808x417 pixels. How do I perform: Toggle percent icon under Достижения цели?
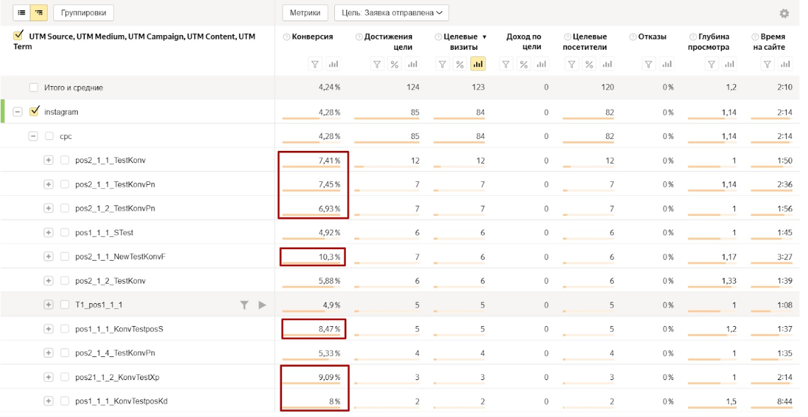tap(394, 64)
